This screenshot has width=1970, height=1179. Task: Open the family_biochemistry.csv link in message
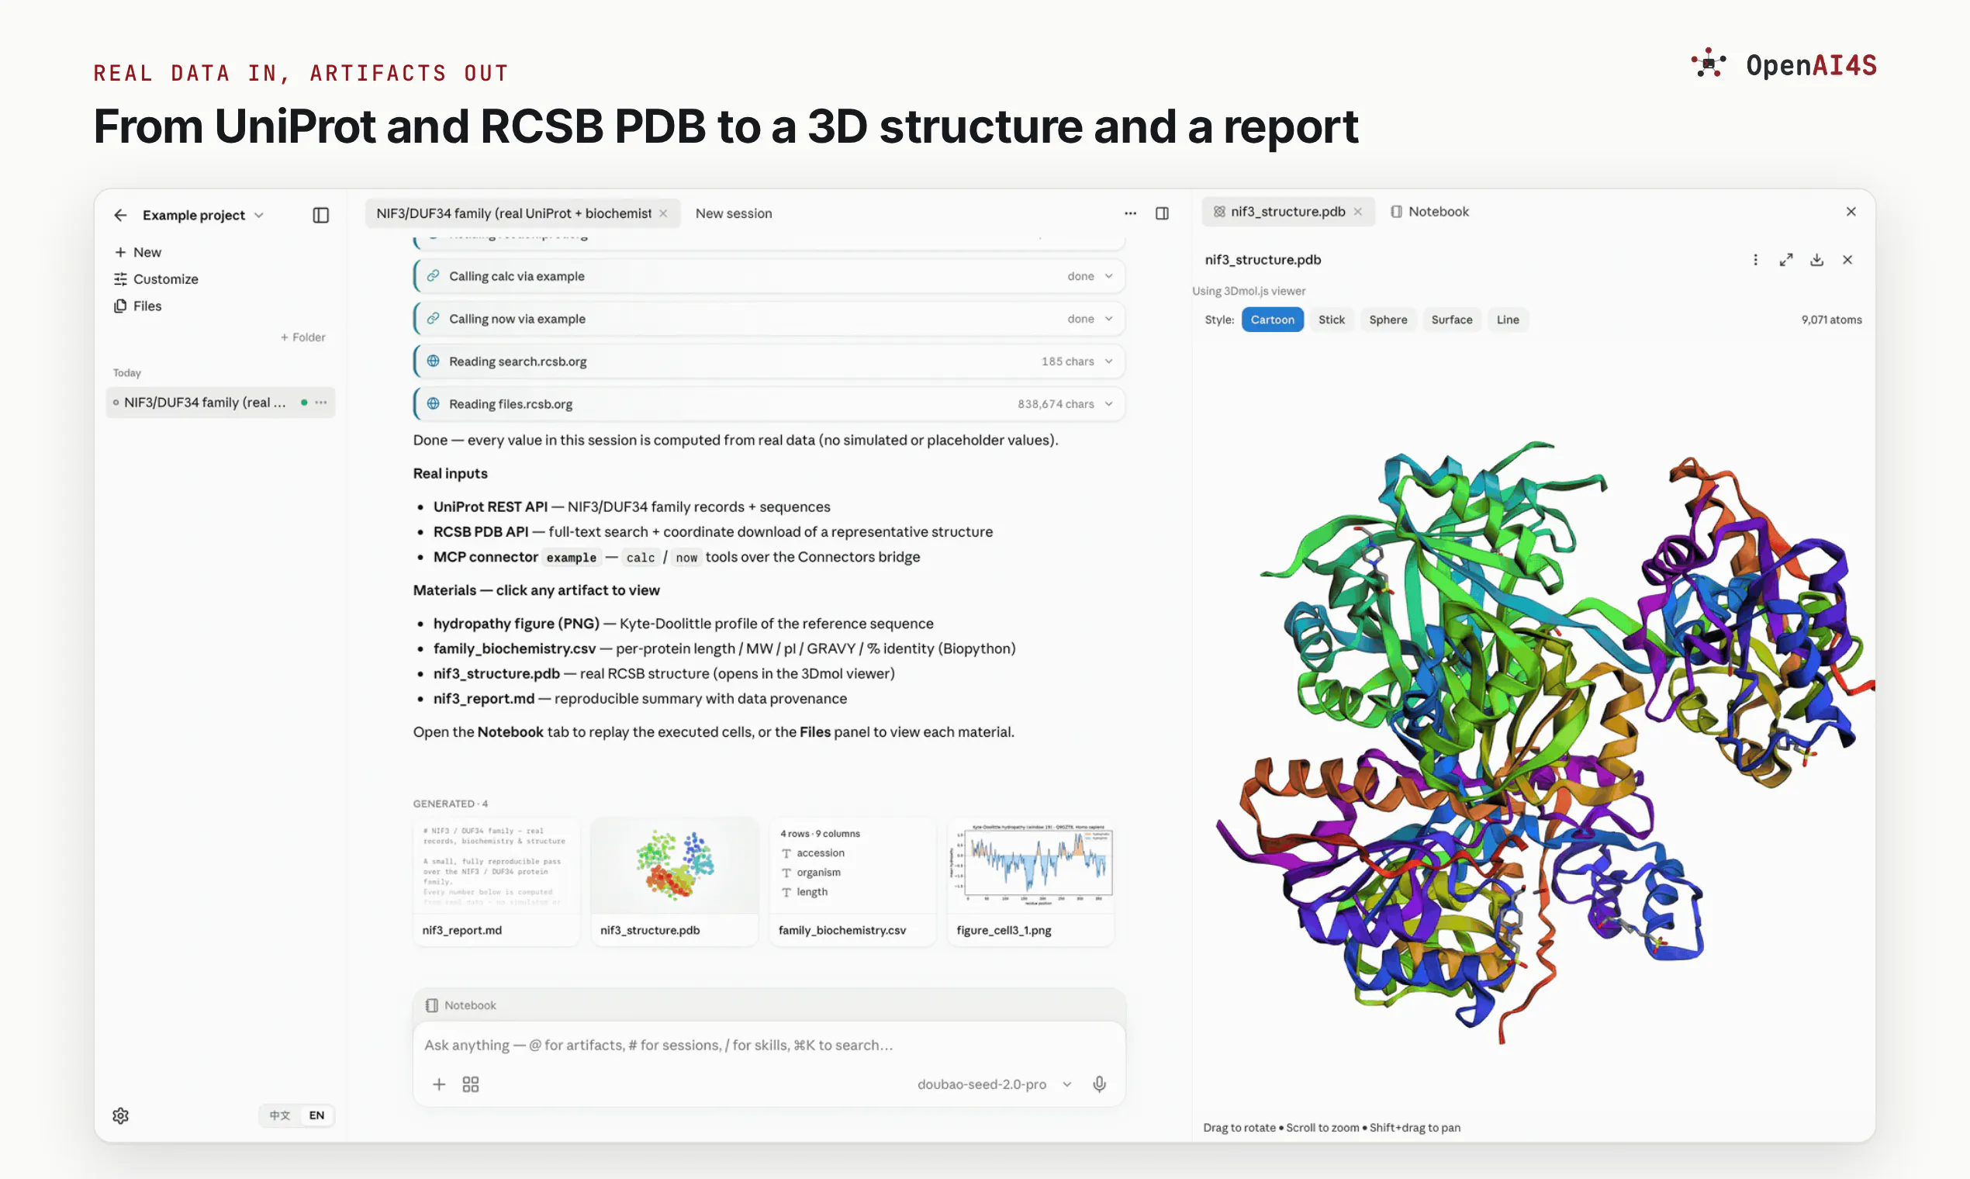pos(514,648)
